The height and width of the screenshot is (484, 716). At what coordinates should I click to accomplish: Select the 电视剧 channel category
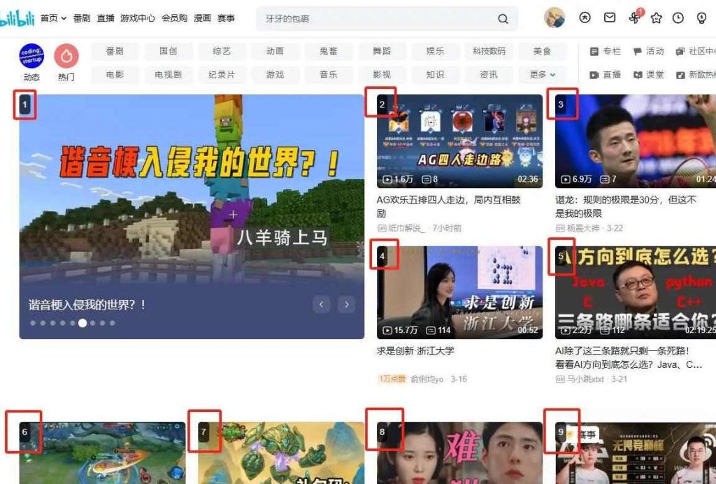click(x=168, y=74)
